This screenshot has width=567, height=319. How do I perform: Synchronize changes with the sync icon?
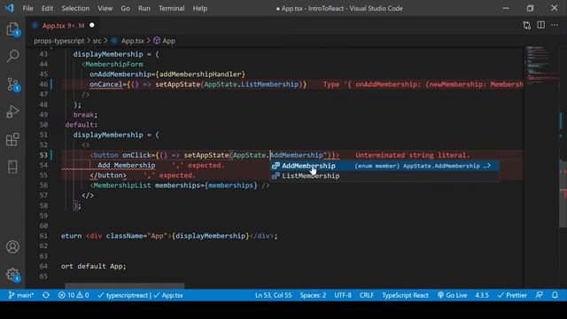click(x=46, y=295)
